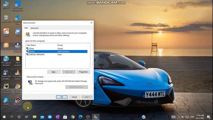This screenshot has height=120, width=213.
Task: Open Wondershare Recoverit desktop shortcut
Action: (18, 47)
